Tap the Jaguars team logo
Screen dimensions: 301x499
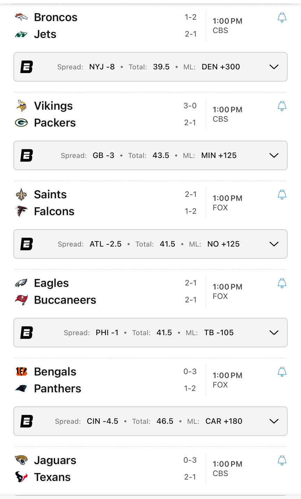click(x=21, y=460)
